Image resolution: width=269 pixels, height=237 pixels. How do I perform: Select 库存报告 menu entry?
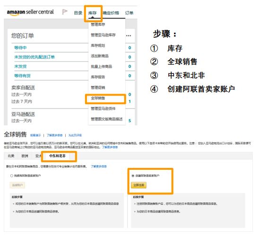pos(98,77)
